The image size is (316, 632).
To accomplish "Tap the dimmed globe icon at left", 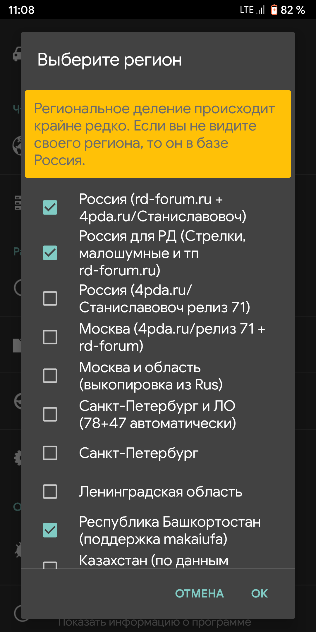I will tap(17, 145).
